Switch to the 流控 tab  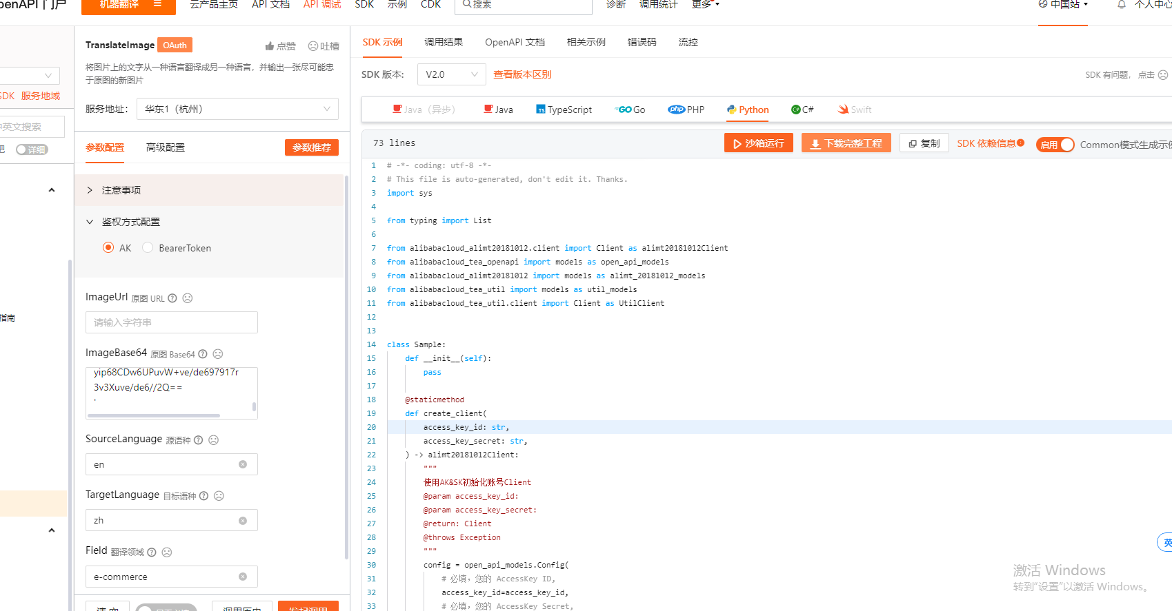[x=688, y=42]
